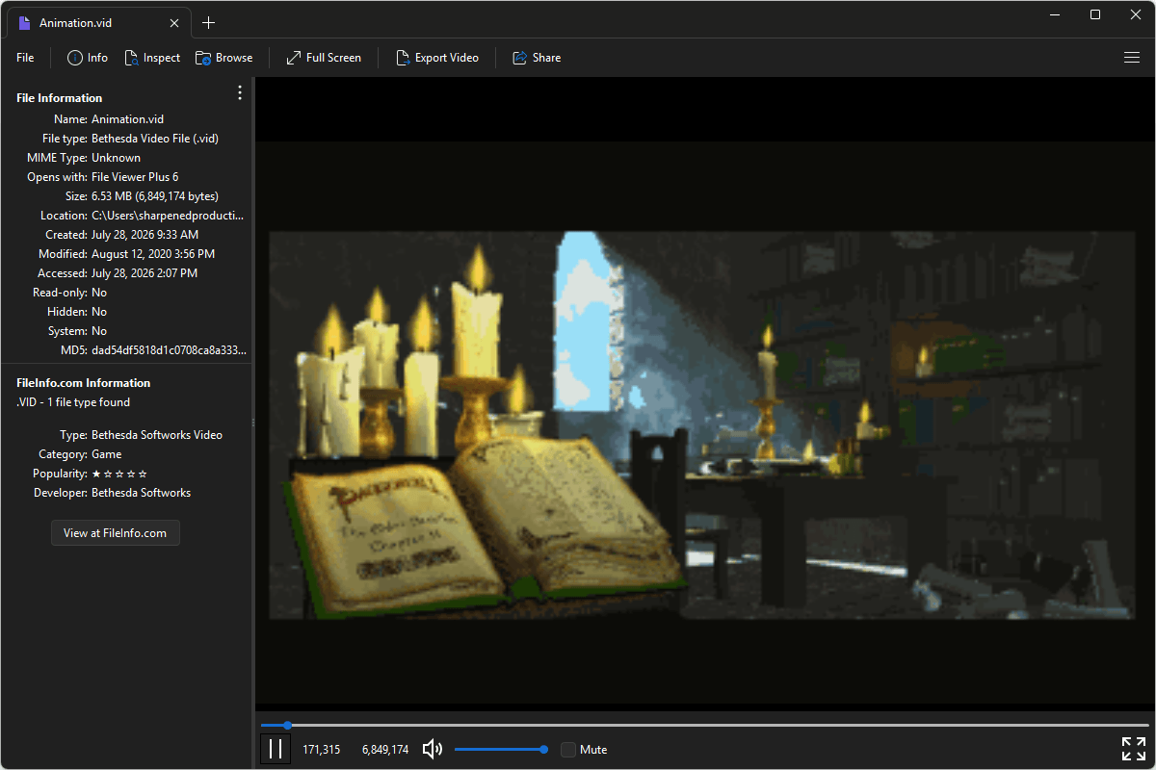Add a new tab with plus icon
This screenshot has width=1156, height=770.
[x=209, y=23]
